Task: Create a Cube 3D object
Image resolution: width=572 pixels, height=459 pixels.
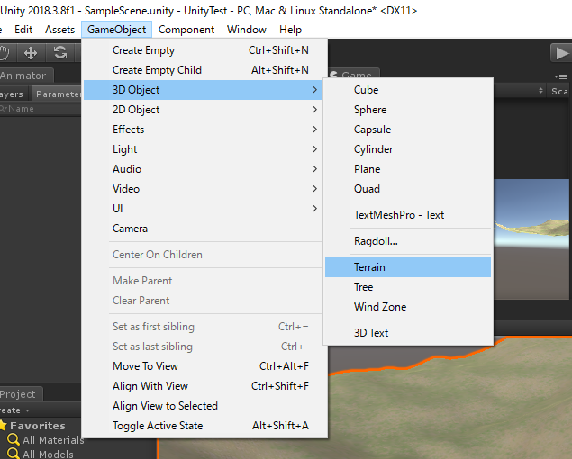Action: (408, 90)
